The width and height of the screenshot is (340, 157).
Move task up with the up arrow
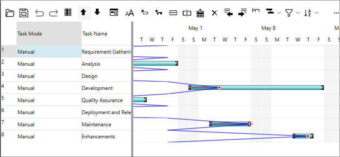pyautogui.click(x=83, y=13)
